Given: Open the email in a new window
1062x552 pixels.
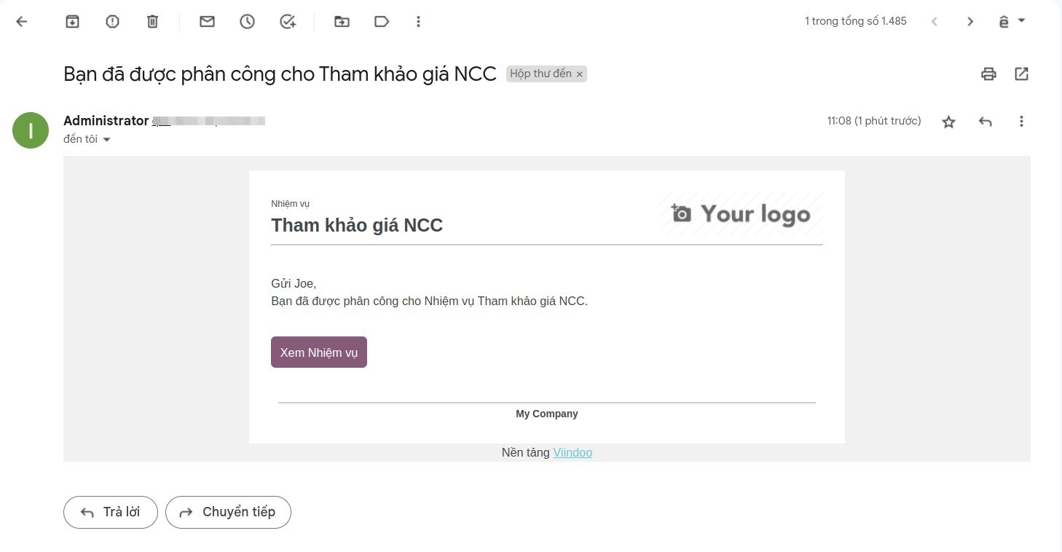Looking at the screenshot, I should pyautogui.click(x=1021, y=74).
